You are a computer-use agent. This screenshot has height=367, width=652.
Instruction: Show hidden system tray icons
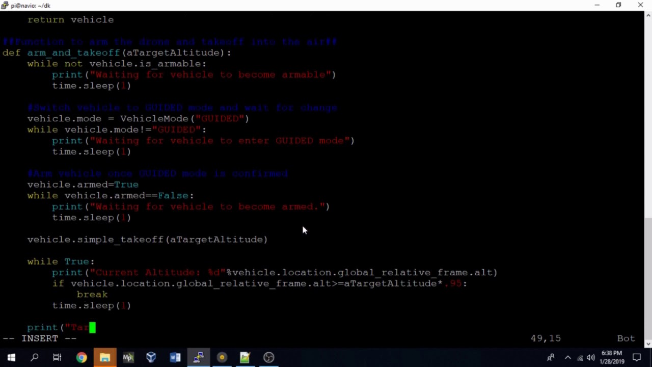tap(568, 357)
